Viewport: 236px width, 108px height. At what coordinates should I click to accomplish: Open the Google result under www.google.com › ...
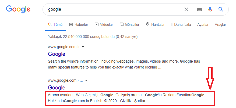57,88
